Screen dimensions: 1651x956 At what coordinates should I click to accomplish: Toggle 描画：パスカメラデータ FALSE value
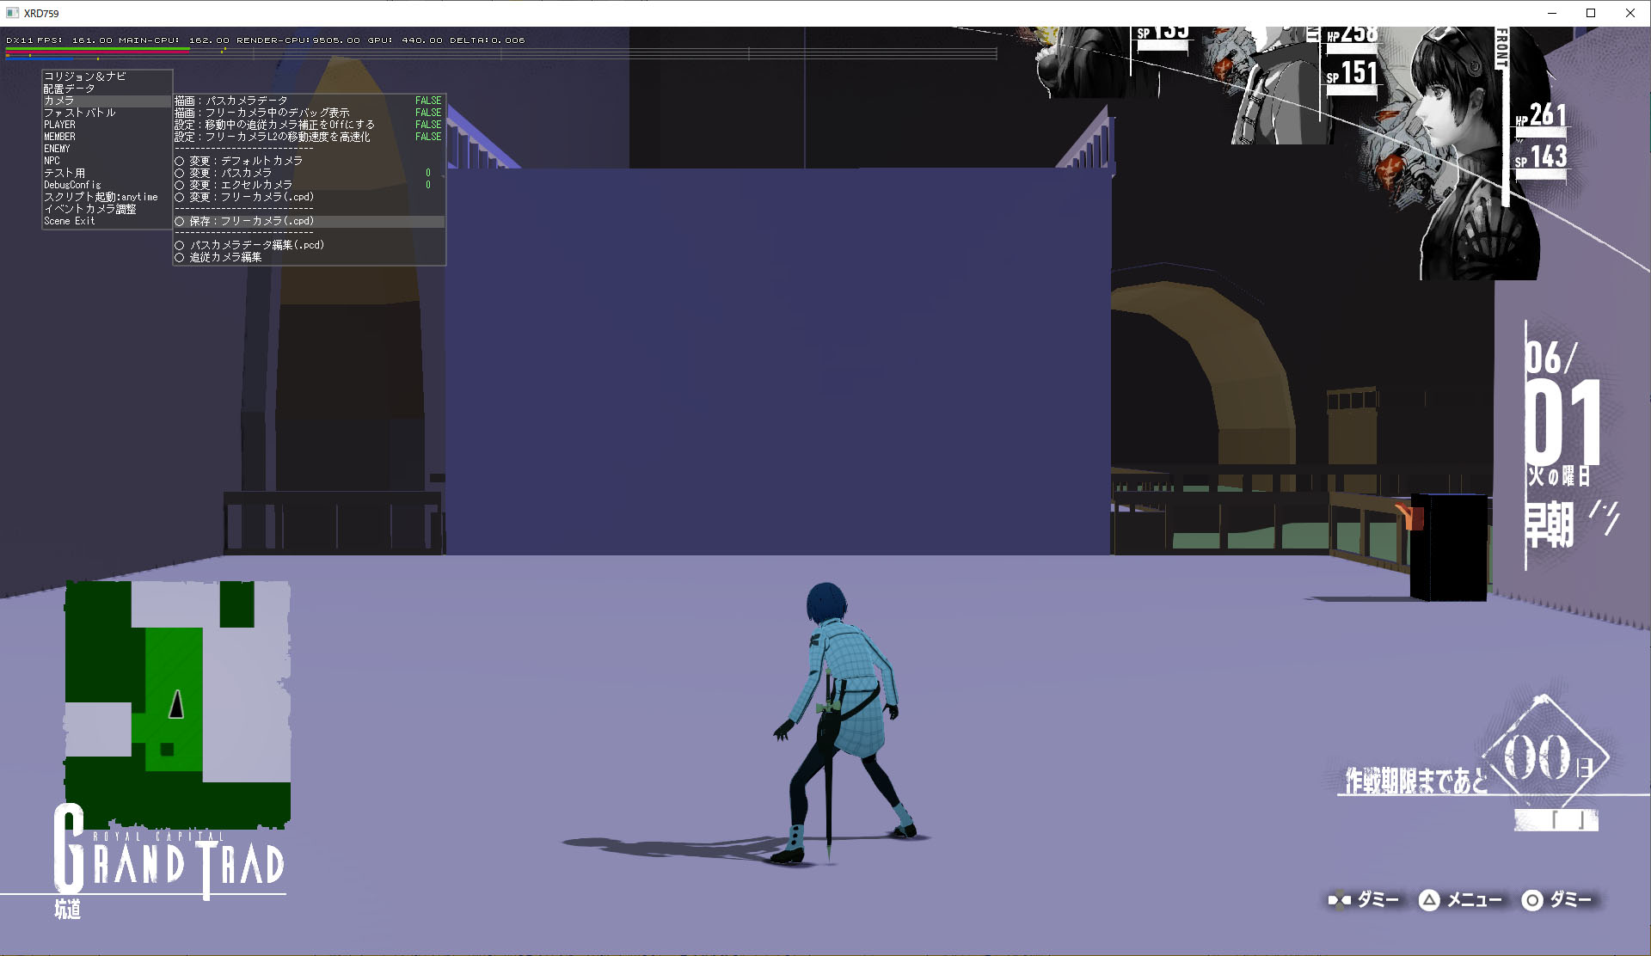tap(428, 101)
